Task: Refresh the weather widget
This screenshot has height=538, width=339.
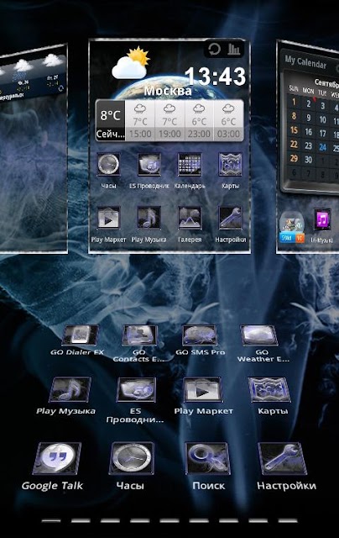Action: (x=214, y=49)
